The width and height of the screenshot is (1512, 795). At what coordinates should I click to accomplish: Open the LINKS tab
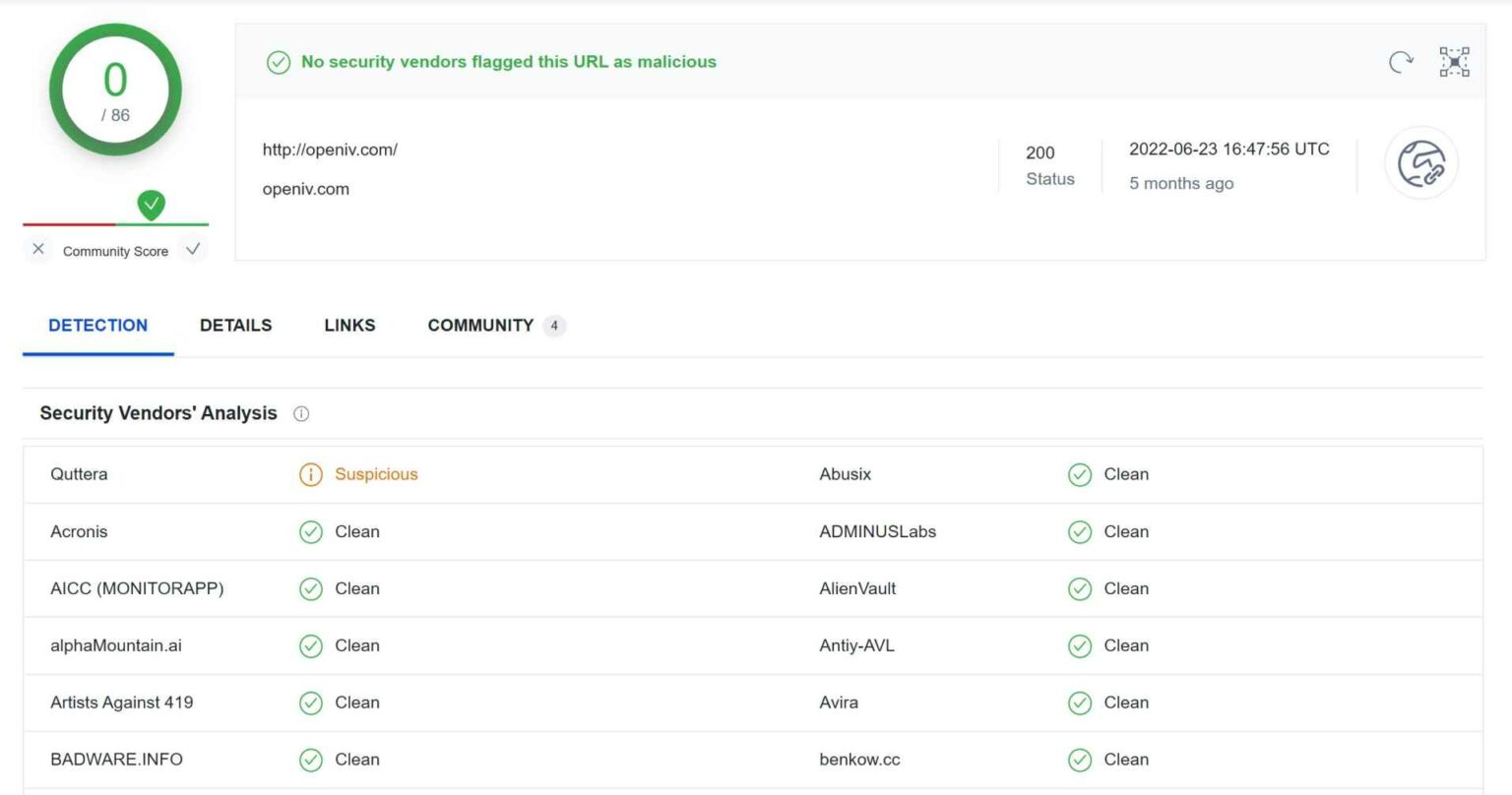[349, 326]
